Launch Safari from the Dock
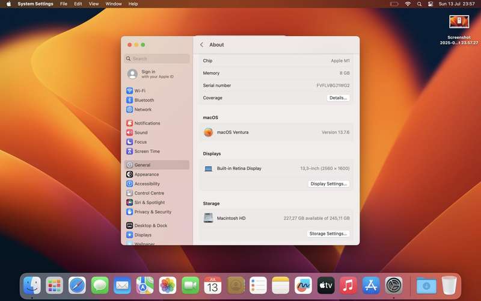The height and width of the screenshot is (301, 481). pyautogui.click(x=77, y=285)
